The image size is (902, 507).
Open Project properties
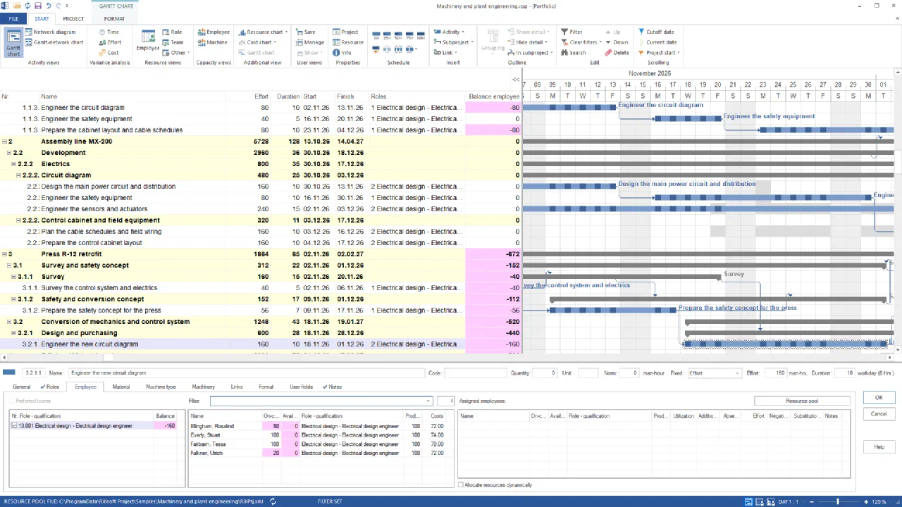coord(345,32)
